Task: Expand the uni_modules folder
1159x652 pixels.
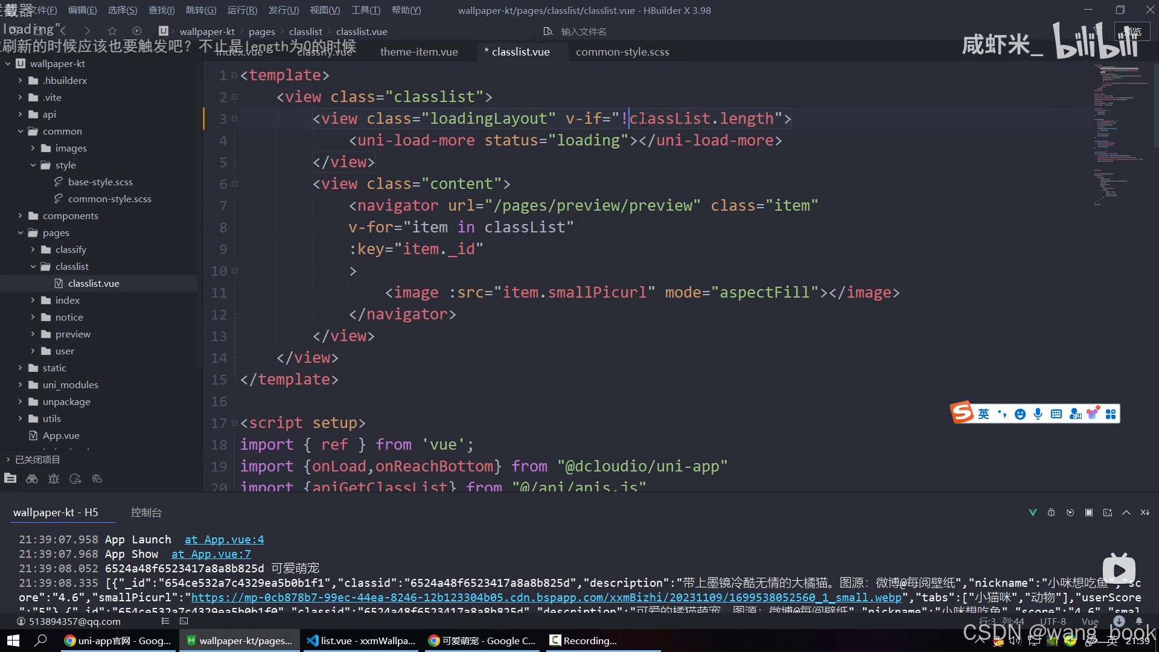Action: 20,385
